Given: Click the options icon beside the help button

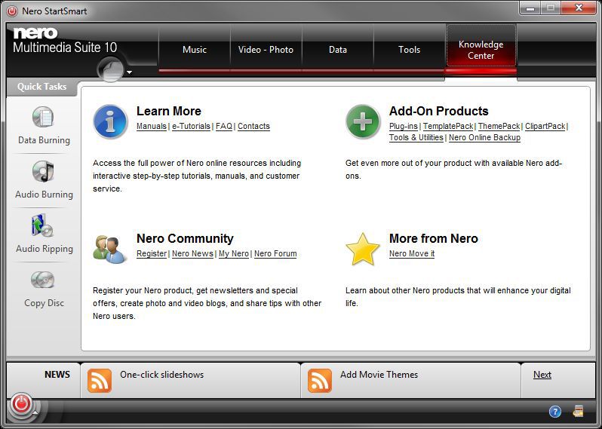Looking at the screenshot, I should click(578, 412).
